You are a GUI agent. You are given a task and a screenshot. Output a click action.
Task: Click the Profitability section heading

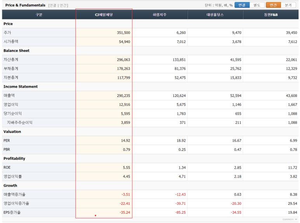pos(14,158)
